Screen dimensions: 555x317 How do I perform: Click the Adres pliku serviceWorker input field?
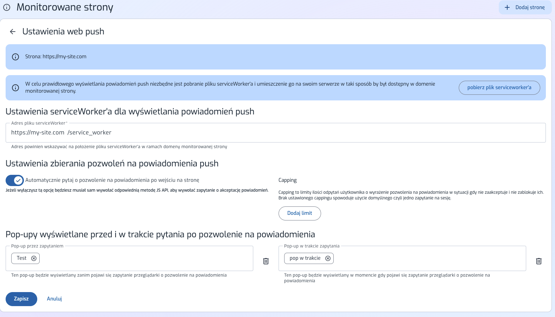tap(281, 133)
